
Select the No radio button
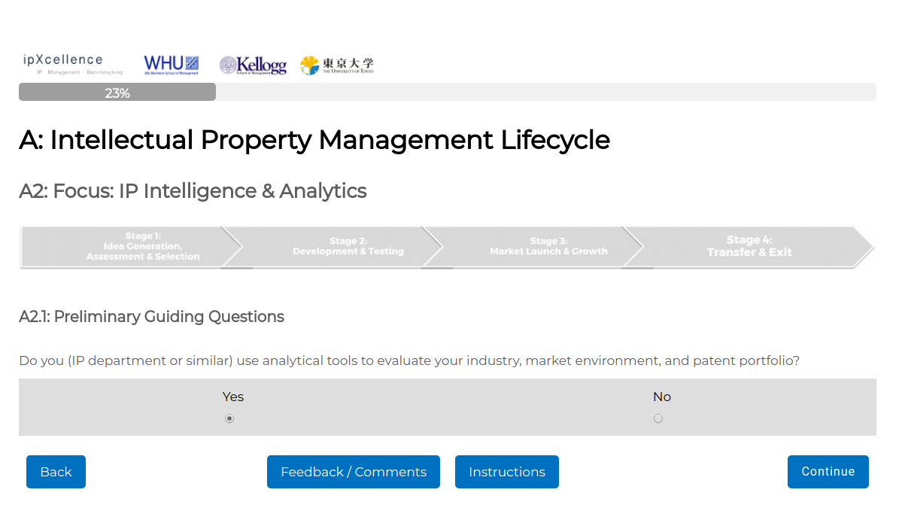point(658,418)
